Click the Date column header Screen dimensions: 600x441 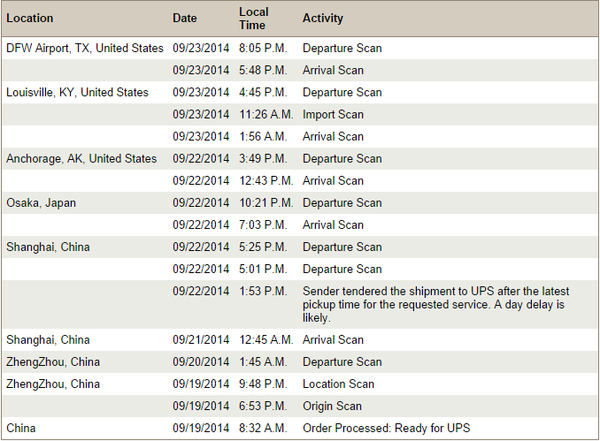pos(185,19)
